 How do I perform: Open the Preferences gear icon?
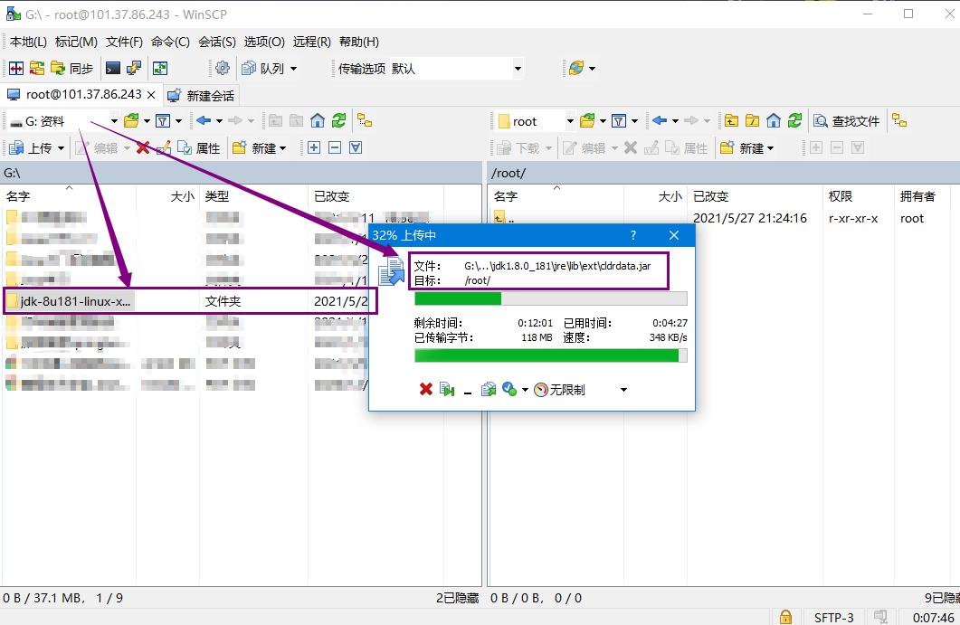click(x=223, y=68)
